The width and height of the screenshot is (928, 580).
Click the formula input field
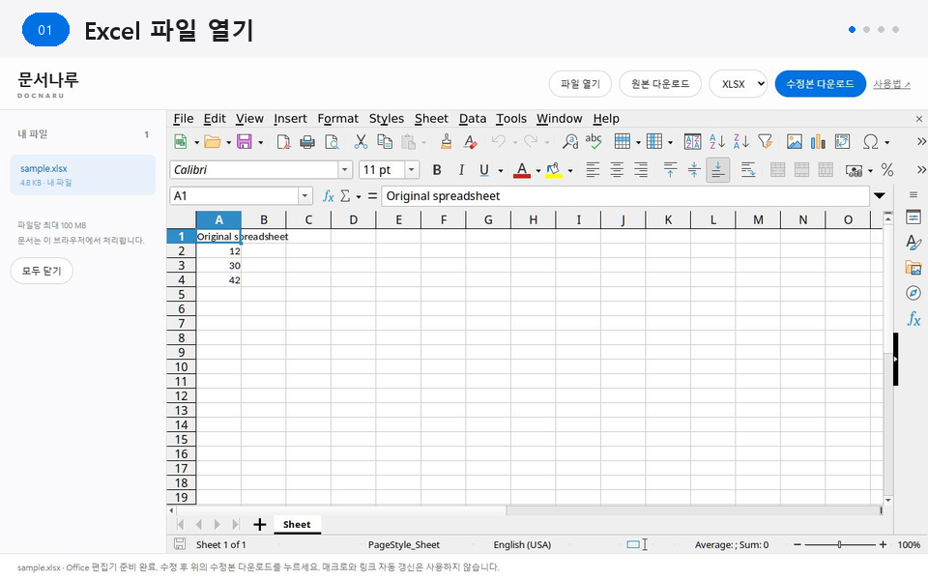pyautogui.click(x=625, y=196)
